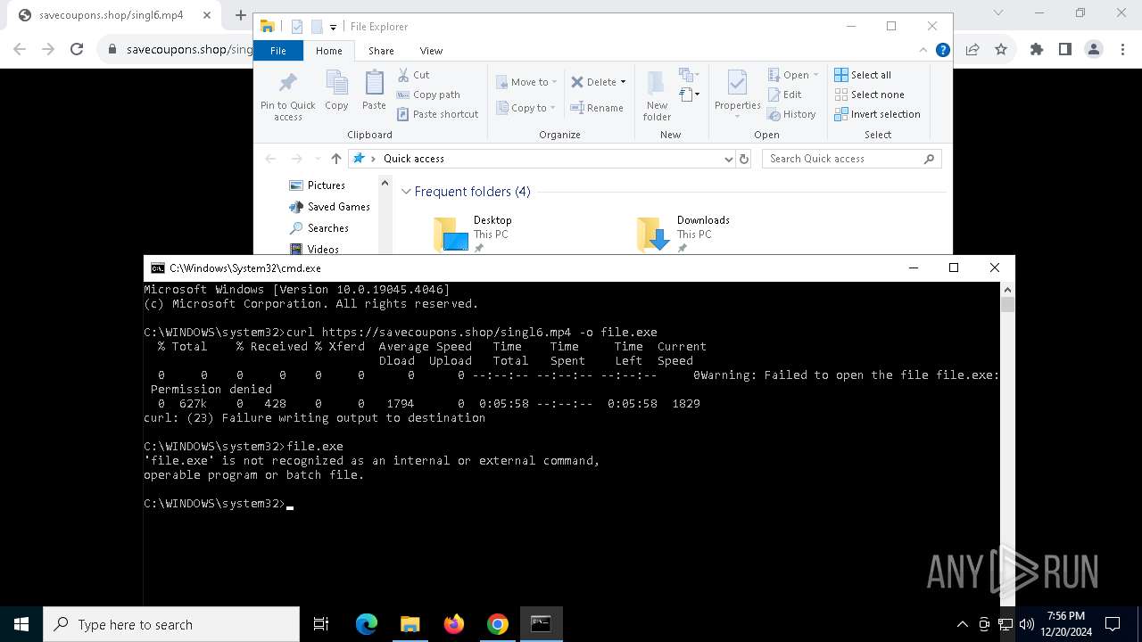Open the notification center icon
1142x642 pixels.
[x=1113, y=624]
